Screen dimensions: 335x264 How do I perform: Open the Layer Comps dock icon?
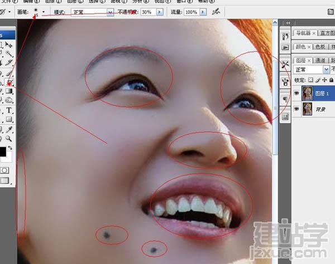pyautogui.click(x=285, y=116)
